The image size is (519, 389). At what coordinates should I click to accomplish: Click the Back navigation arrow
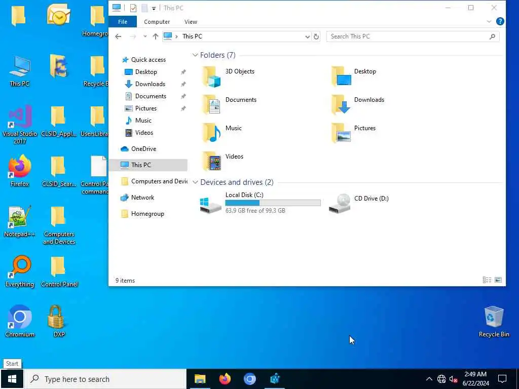[118, 36]
